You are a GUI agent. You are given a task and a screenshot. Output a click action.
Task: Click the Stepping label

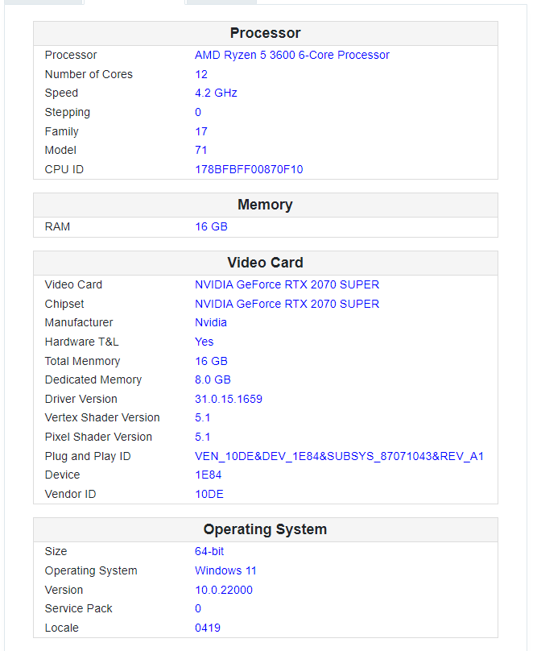tap(68, 113)
